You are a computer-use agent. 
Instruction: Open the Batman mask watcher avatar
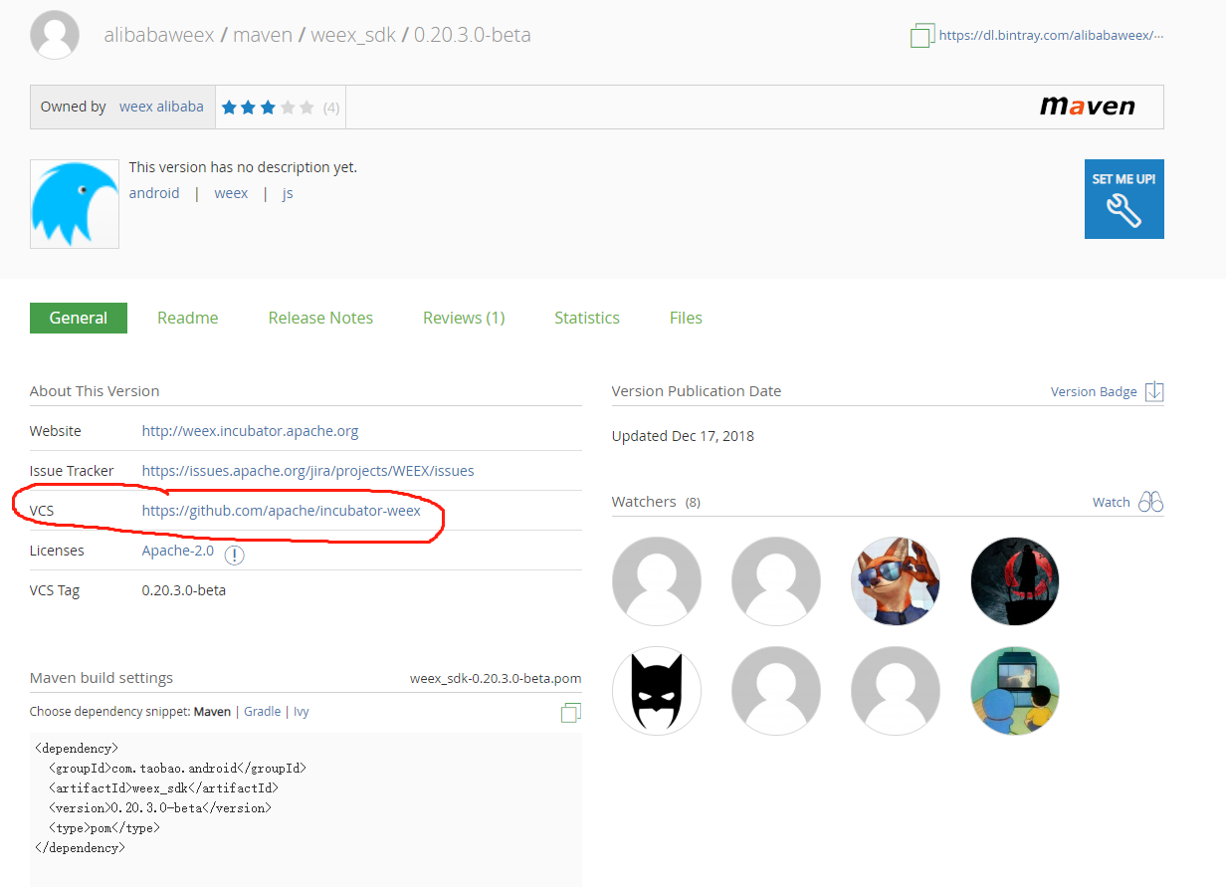[657, 691]
